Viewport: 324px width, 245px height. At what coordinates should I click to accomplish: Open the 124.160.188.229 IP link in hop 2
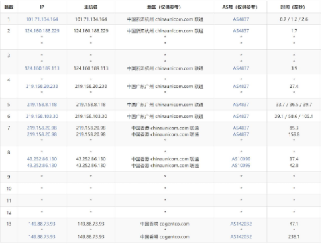coord(42,31)
